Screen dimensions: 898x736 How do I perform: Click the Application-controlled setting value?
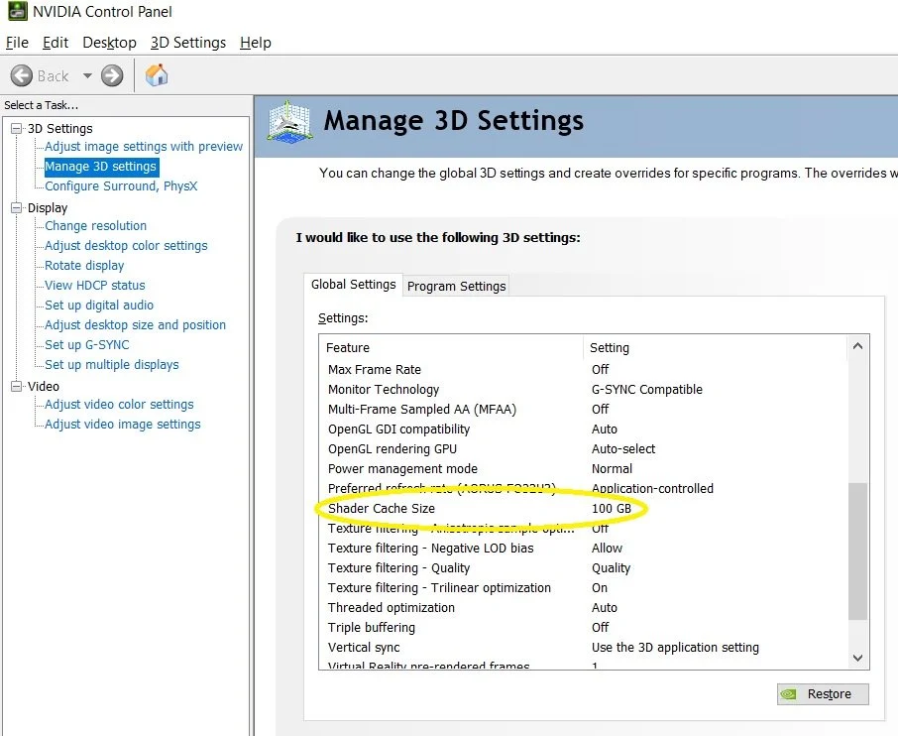(x=652, y=489)
